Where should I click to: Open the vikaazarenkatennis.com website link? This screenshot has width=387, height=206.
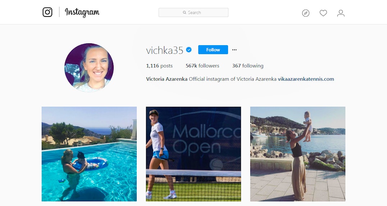point(306,79)
